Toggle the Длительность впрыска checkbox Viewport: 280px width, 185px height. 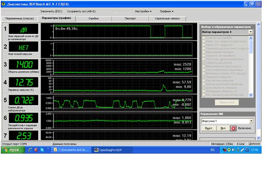(x=204, y=87)
